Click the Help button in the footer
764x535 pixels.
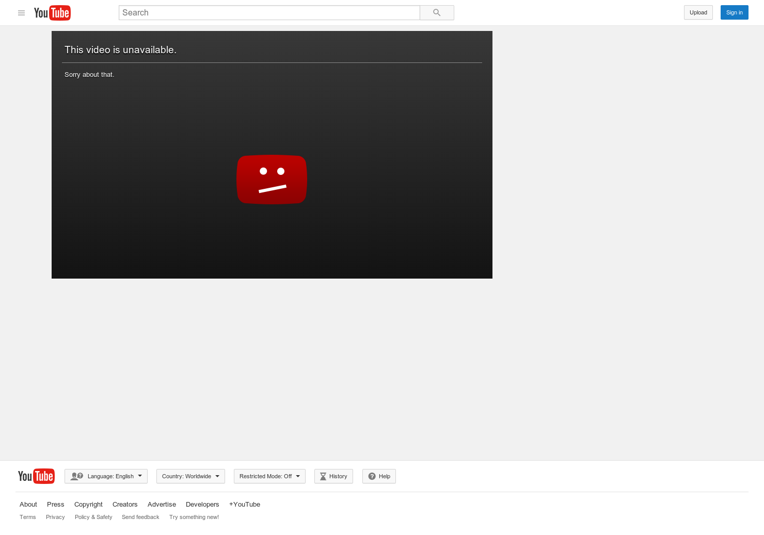pos(379,476)
